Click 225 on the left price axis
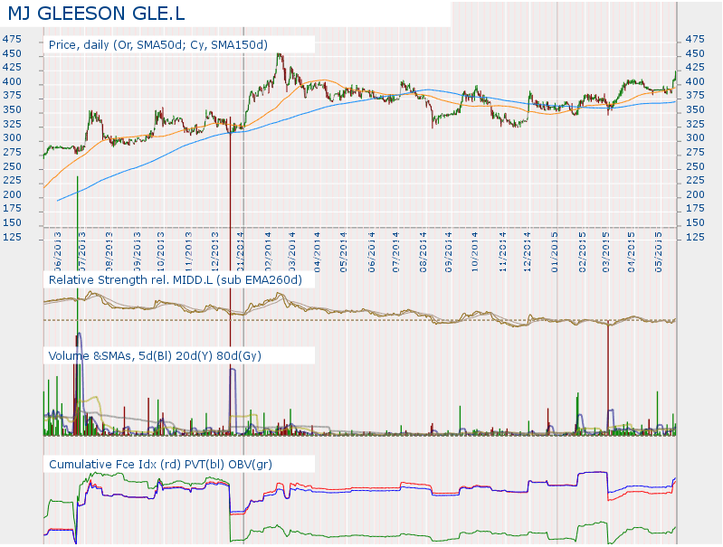This screenshot has width=723, height=547. click(12, 180)
